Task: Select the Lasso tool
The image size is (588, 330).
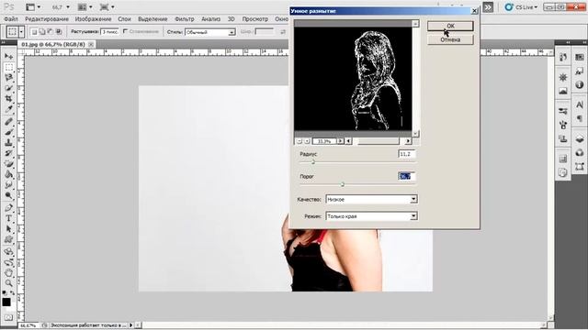Action: click(8, 78)
